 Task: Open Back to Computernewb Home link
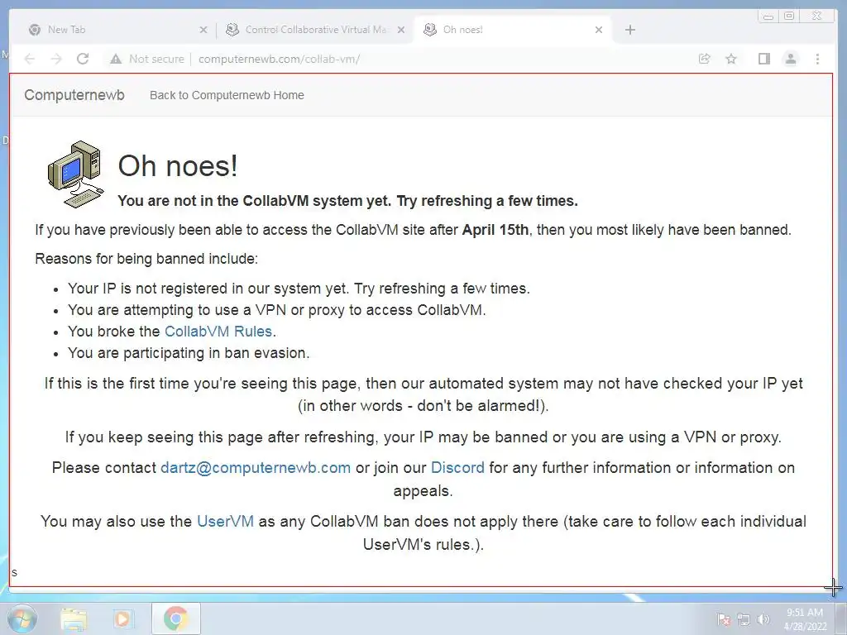point(227,96)
